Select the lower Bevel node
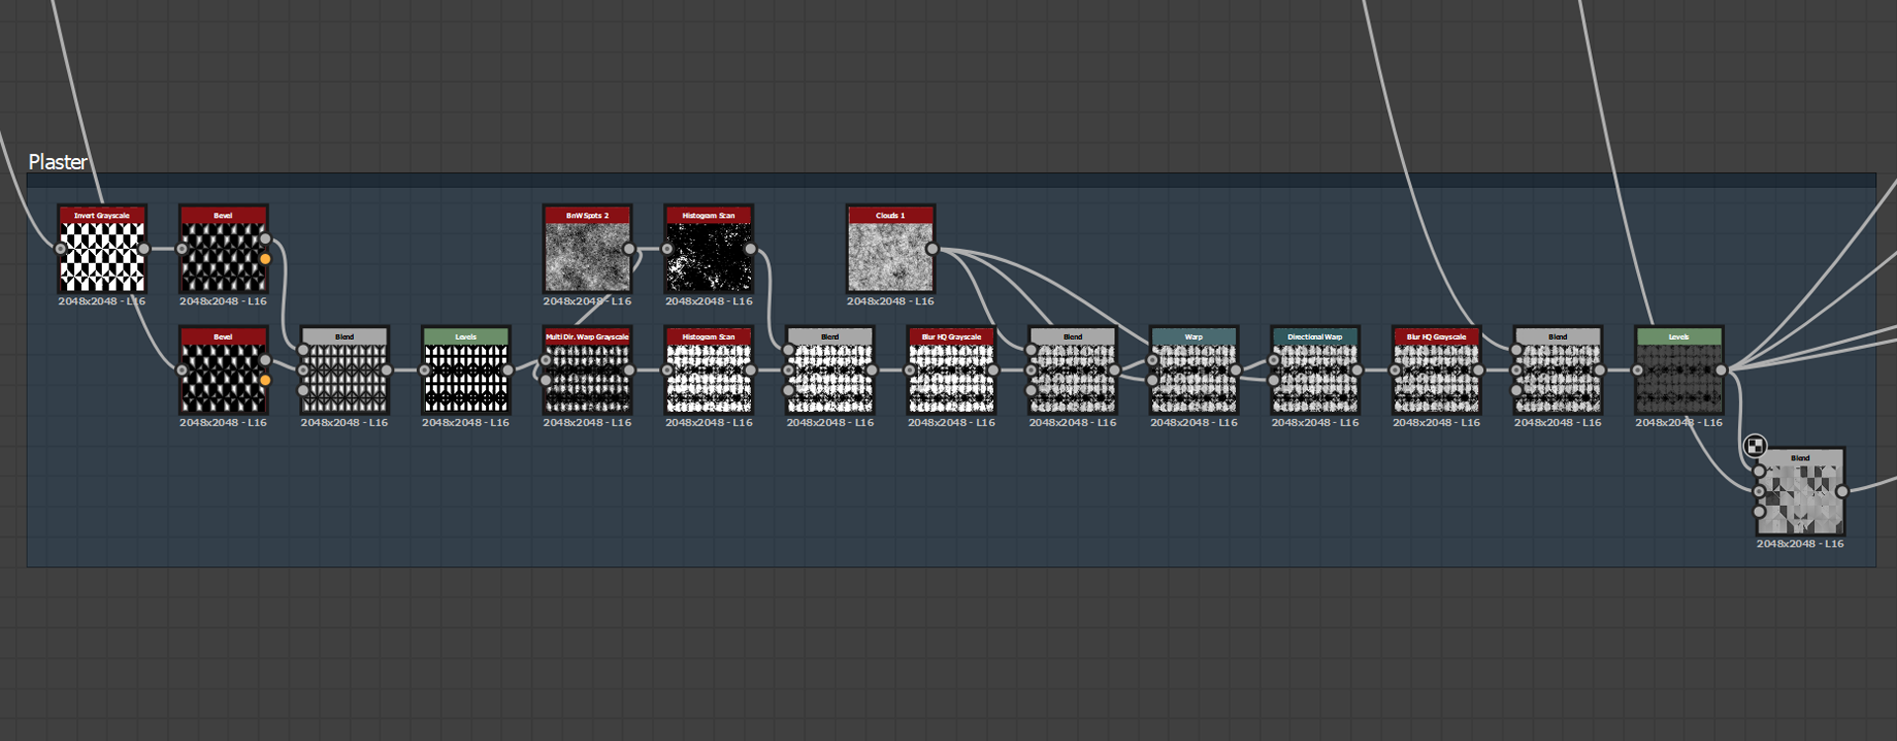Screen dimensions: 1897x741 point(223,370)
